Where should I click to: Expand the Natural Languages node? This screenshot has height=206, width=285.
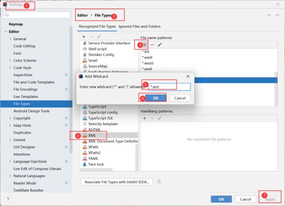click(x=10, y=176)
